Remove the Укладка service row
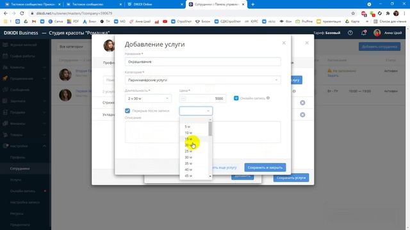 (302, 115)
